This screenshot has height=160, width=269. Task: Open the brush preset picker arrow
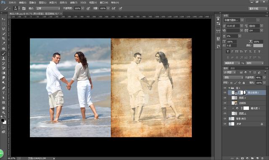pyautogui.click(x=19, y=8)
